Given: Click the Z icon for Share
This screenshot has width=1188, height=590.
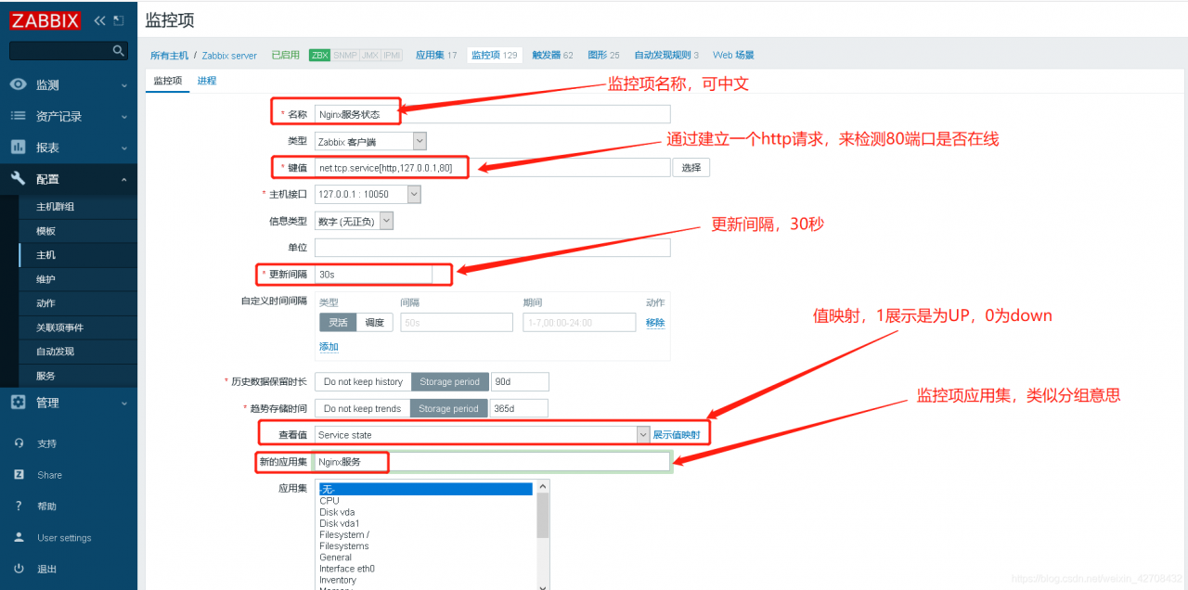Looking at the screenshot, I should [19, 474].
